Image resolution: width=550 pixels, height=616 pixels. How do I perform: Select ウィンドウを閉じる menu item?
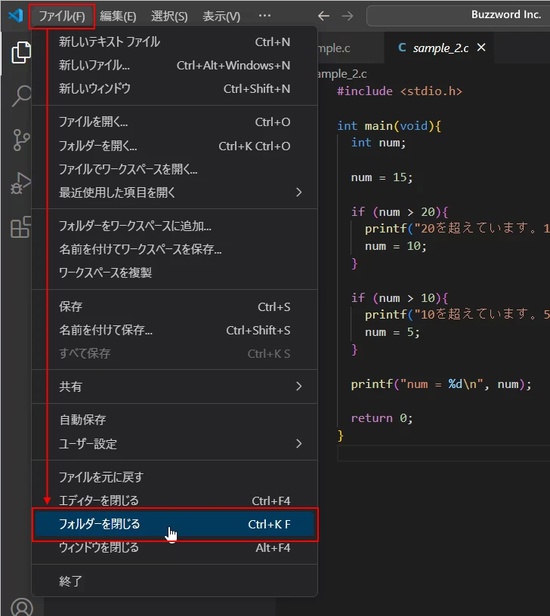[175, 547]
